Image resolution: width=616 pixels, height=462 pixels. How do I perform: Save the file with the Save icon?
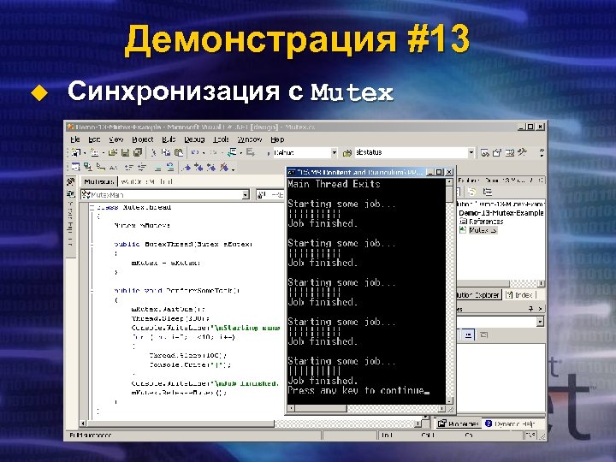[125, 152]
